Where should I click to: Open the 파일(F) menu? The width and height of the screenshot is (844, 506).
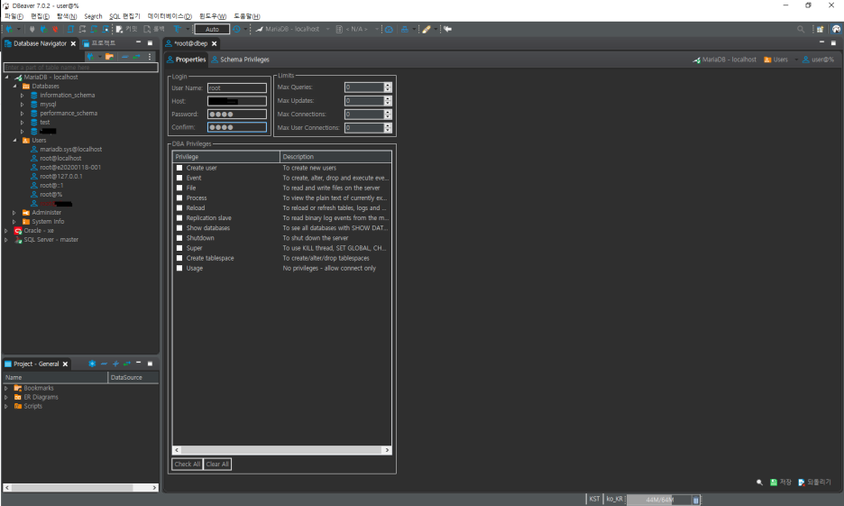click(x=14, y=16)
